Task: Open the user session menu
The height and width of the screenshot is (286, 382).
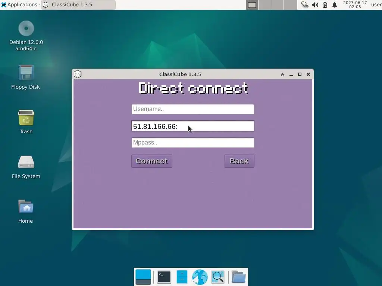Action: 376,4
